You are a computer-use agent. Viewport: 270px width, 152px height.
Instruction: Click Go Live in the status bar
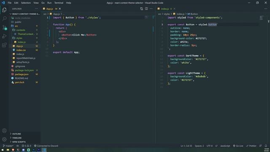click(x=238, y=146)
